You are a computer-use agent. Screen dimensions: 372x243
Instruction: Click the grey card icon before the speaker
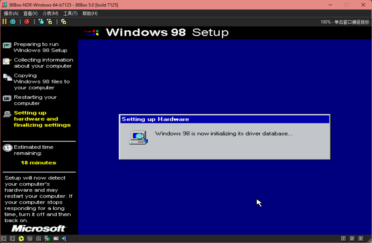[x=56, y=239]
